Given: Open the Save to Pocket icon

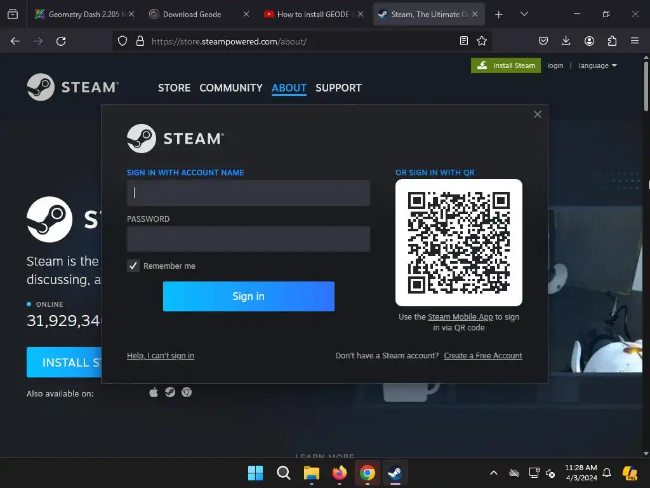Looking at the screenshot, I should 543,41.
